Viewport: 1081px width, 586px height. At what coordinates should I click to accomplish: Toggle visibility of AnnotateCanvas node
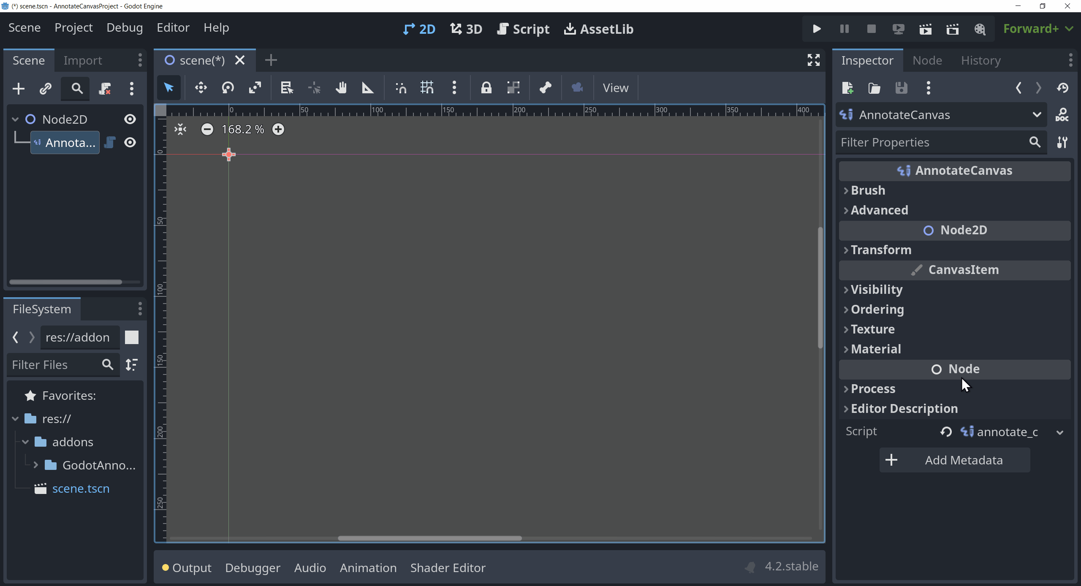[x=130, y=143]
